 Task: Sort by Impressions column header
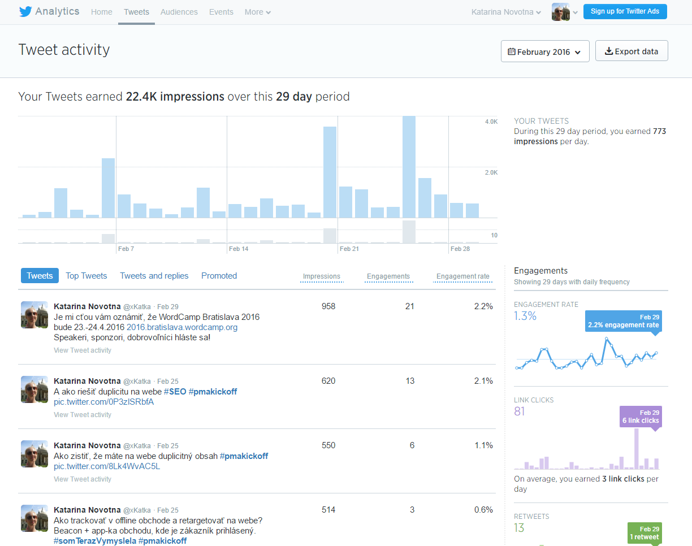click(x=322, y=276)
